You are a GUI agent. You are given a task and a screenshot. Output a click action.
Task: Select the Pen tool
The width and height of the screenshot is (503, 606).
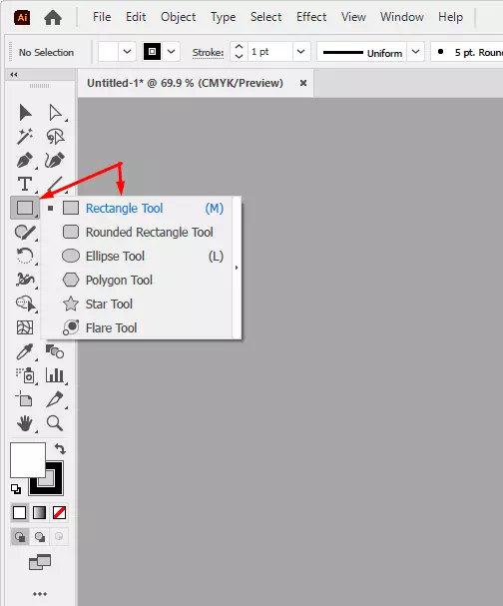tap(25, 160)
